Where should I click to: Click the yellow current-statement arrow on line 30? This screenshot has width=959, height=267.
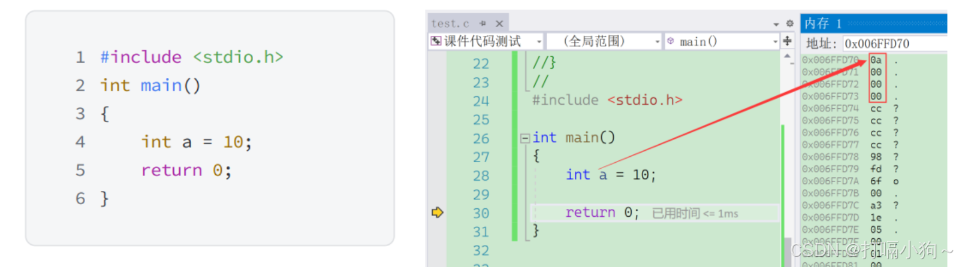pos(438,213)
